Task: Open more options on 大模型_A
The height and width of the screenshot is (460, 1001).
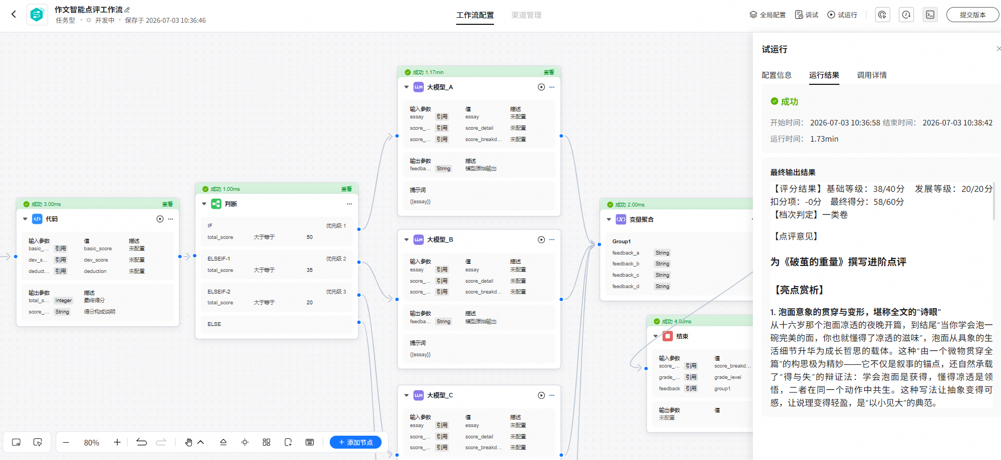Action: pyautogui.click(x=552, y=87)
